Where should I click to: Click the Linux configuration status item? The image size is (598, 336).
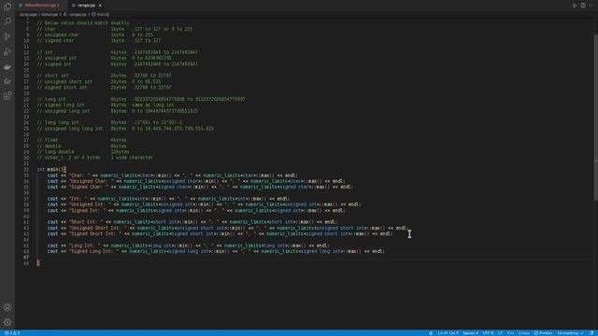[523, 333]
